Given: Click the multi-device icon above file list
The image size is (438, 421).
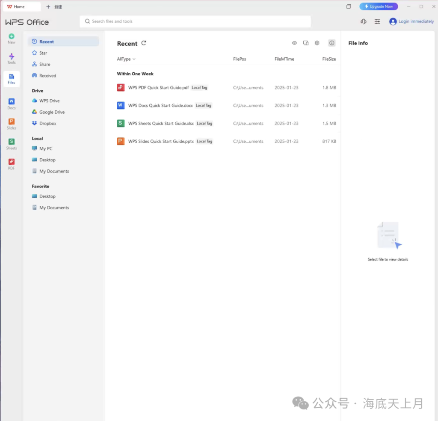Looking at the screenshot, I should pyautogui.click(x=306, y=43).
